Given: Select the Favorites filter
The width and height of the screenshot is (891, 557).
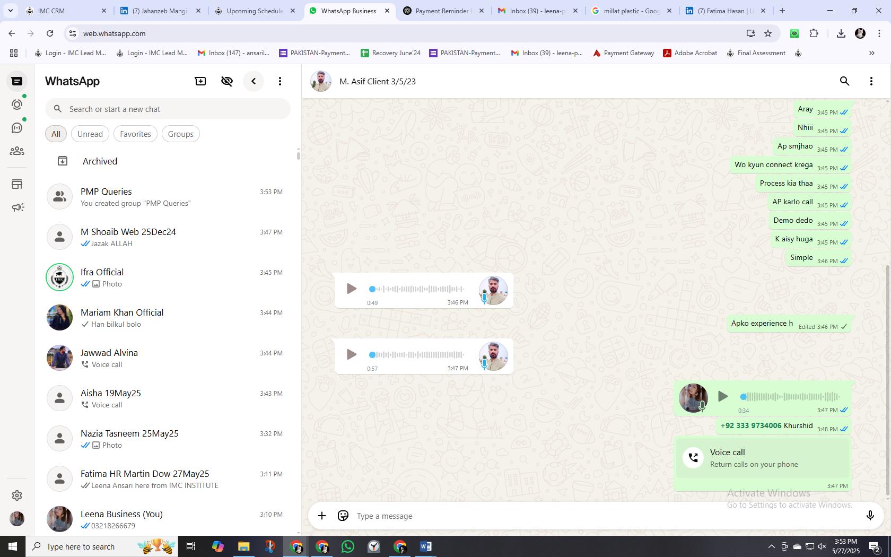Looking at the screenshot, I should [135, 134].
